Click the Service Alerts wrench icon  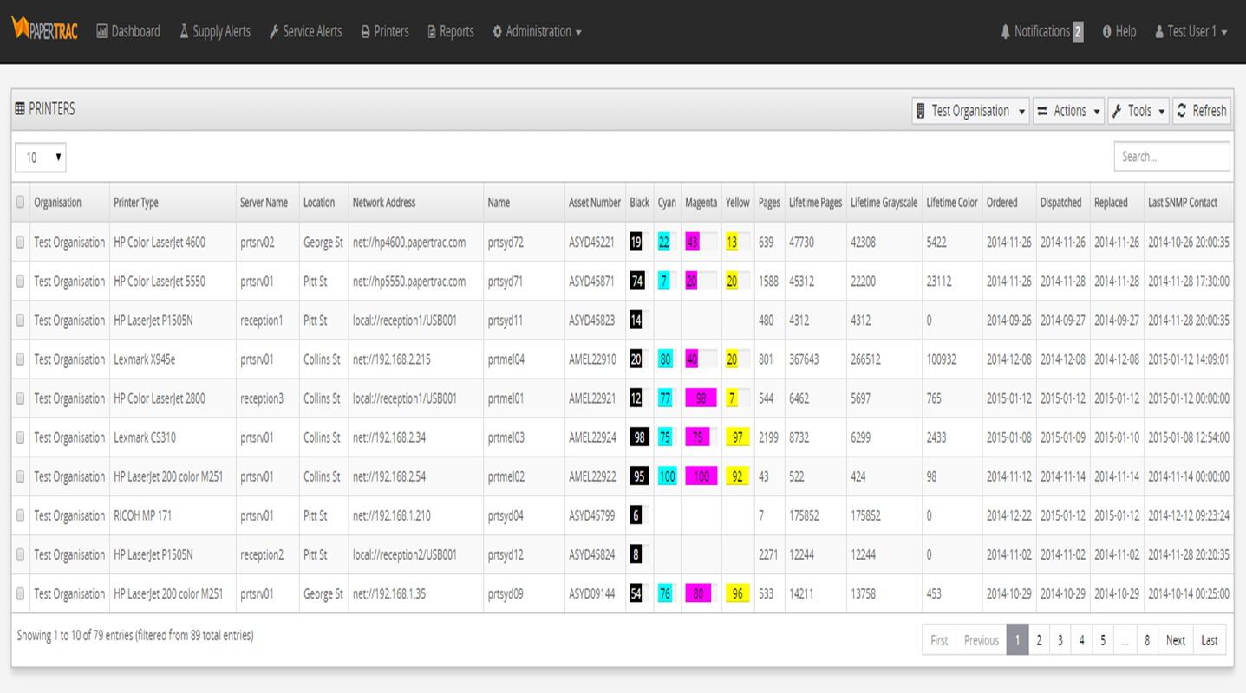(x=274, y=32)
